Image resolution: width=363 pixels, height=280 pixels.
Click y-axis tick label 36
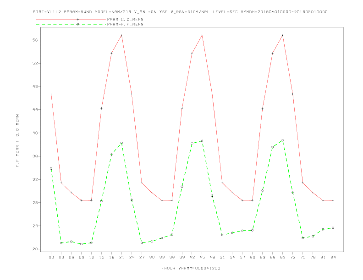pyautogui.click(x=35, y=156)
